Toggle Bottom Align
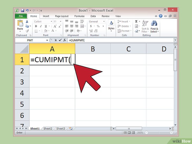Viewport: 192px width, 144px height. [x=76, y=22]
